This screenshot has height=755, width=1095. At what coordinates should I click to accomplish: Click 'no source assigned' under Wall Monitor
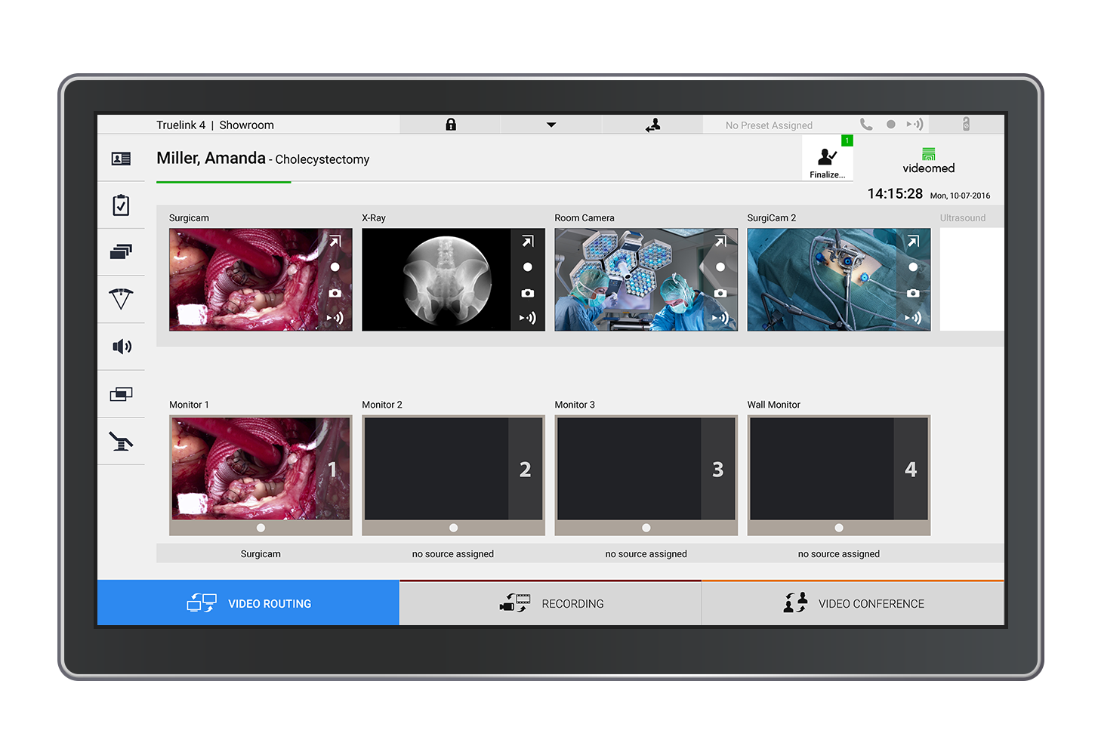click(839, 554)
